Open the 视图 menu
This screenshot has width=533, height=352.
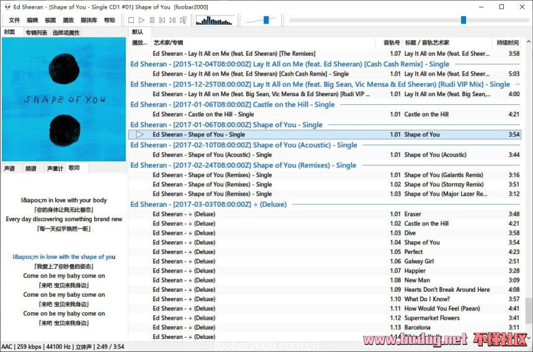pos(50,20)
